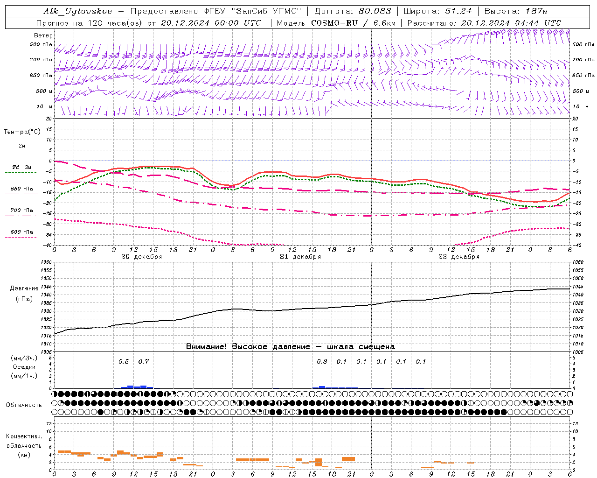Click the 500 м wind level label on left
The height and width of the screenshot is (478, 597).
(x=44, y=91)
